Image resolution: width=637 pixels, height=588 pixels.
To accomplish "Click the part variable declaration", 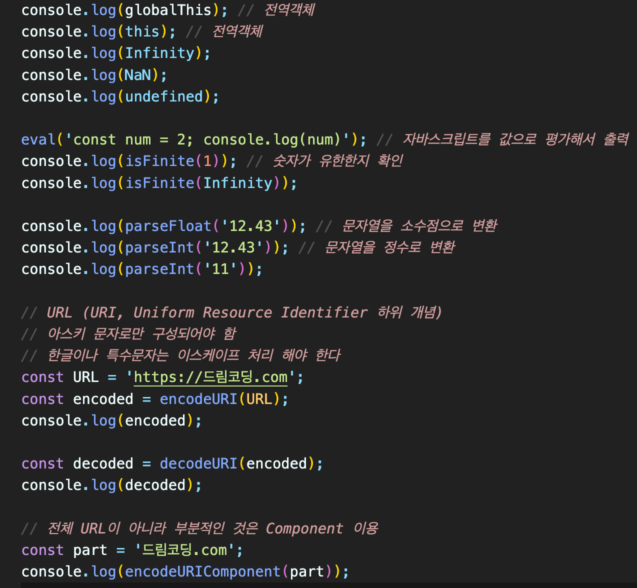I will (132, 550).
